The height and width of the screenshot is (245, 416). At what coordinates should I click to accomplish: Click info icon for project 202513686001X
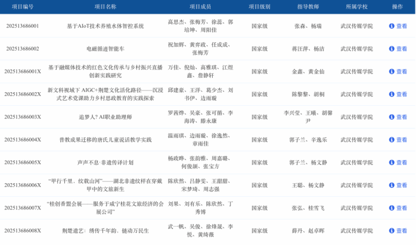click(392, 71)
